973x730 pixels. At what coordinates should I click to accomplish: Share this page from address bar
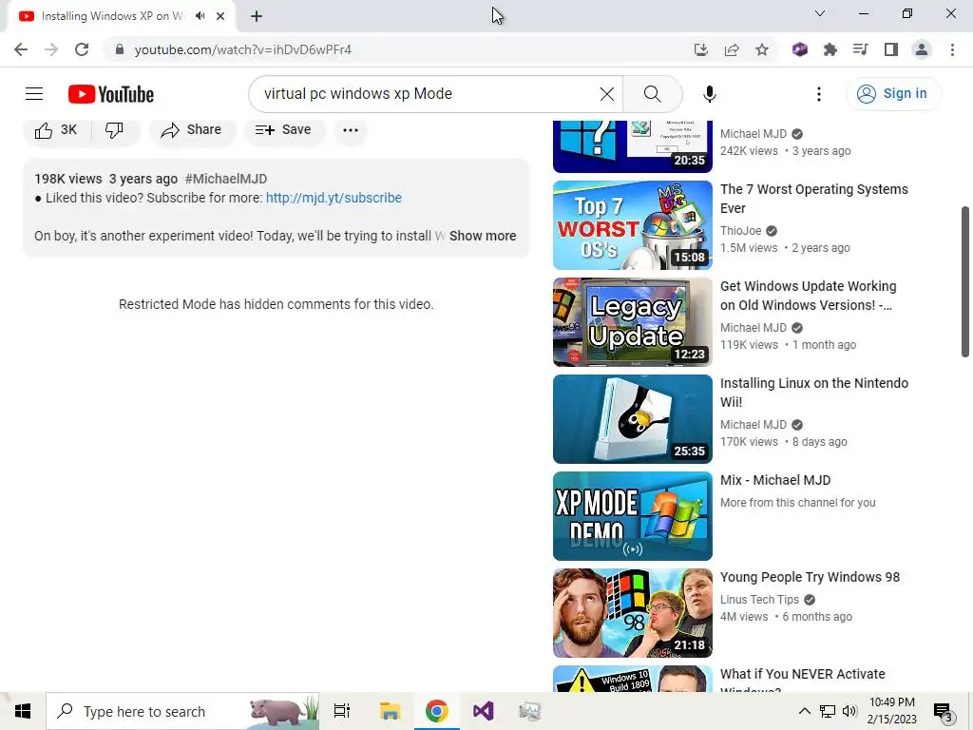click(732, 49)
